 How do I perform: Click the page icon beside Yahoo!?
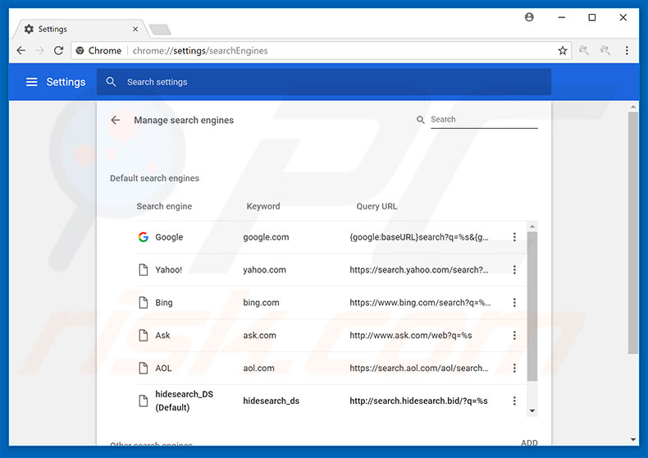144,269
